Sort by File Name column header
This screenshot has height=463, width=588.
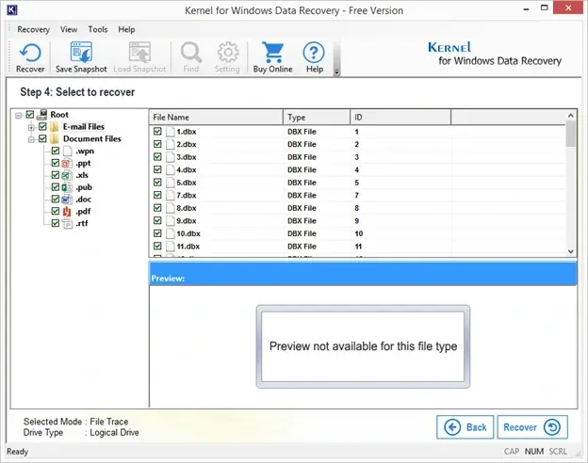point(216,118)
